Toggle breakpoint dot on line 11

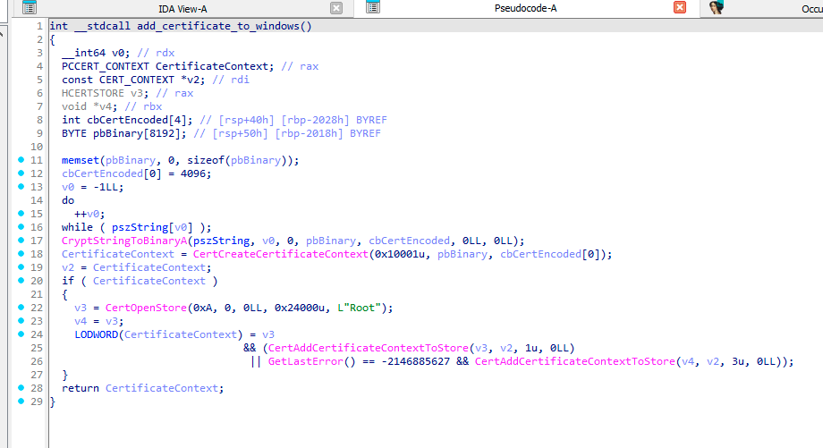pos(21,159)
